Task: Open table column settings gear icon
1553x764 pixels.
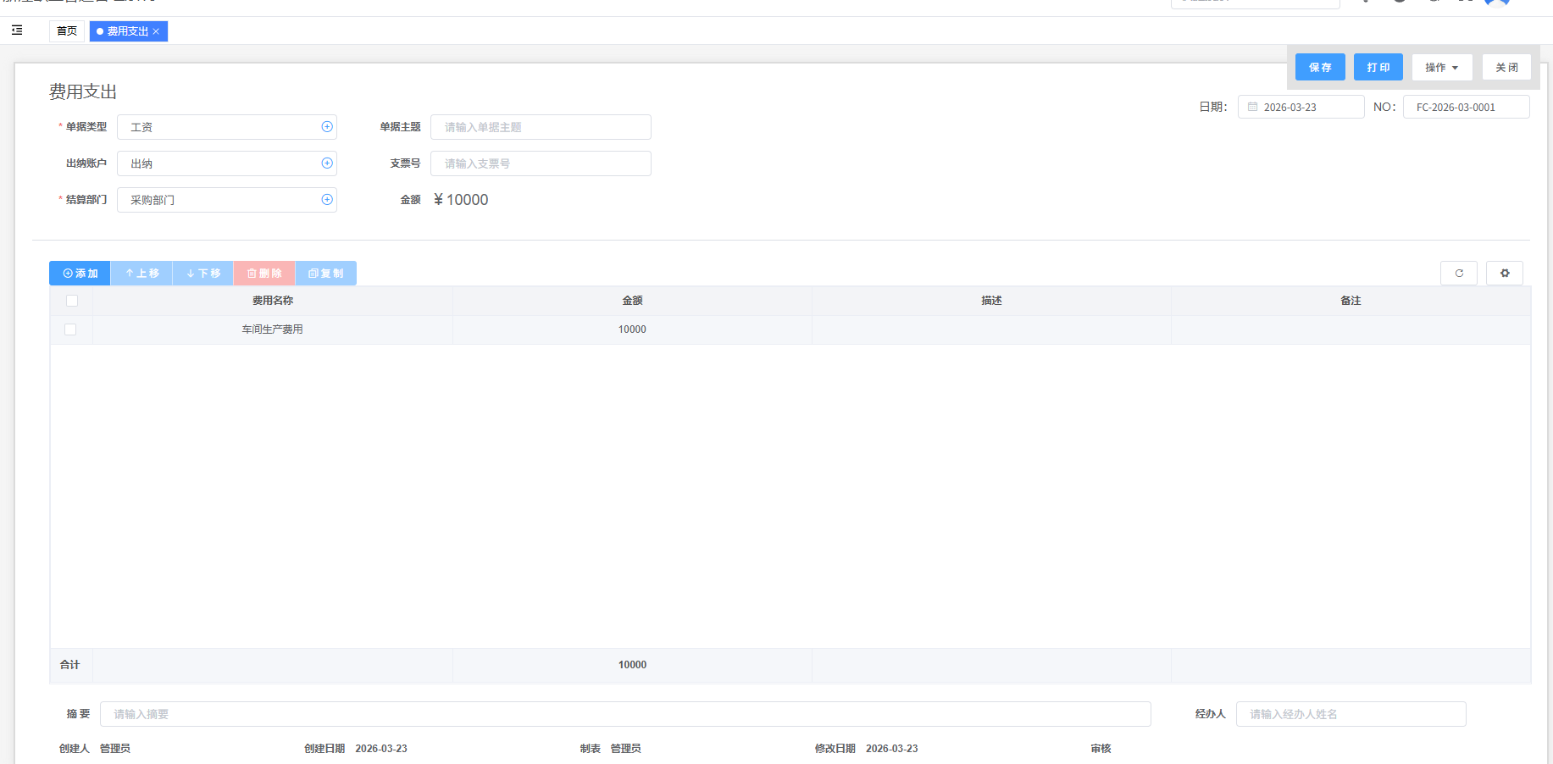Action: (x=1505, y=274)
